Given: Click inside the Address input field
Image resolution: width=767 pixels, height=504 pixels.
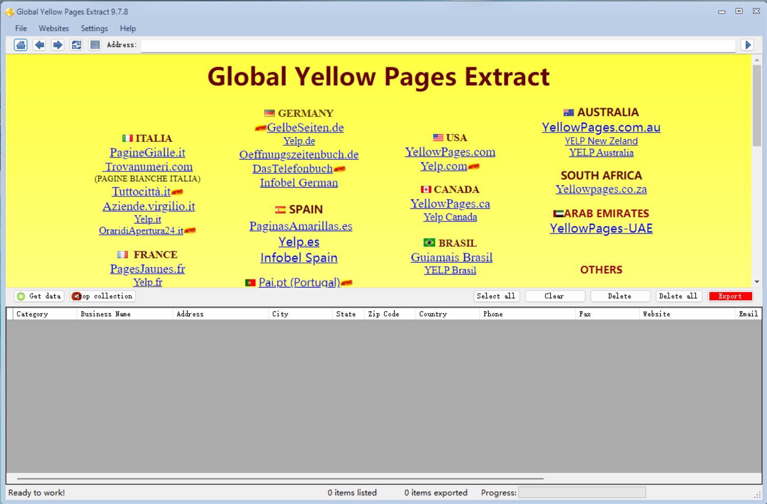Looking at the screenshot, I should click(x=437, y=46).
